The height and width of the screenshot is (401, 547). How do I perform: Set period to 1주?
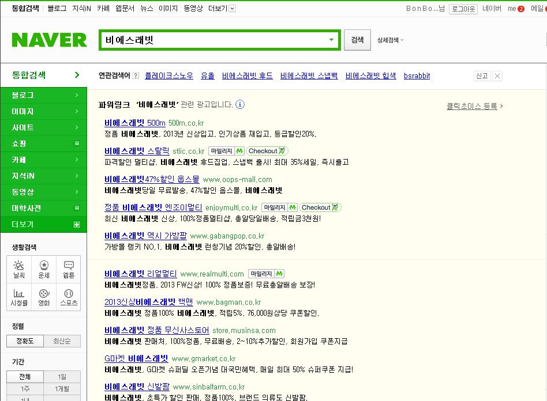[x=25, y=388]
